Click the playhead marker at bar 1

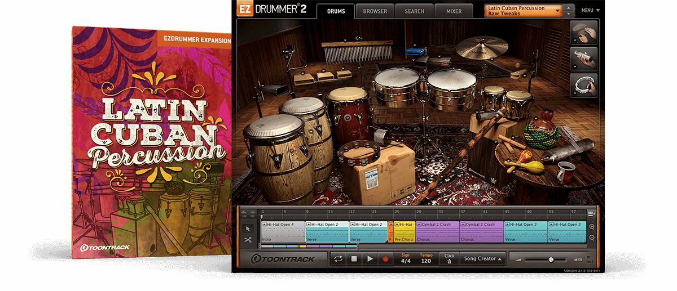coord(261,216)
